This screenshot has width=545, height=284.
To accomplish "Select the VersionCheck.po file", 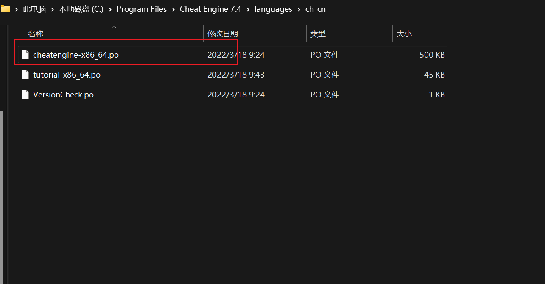I will point(63,95).
